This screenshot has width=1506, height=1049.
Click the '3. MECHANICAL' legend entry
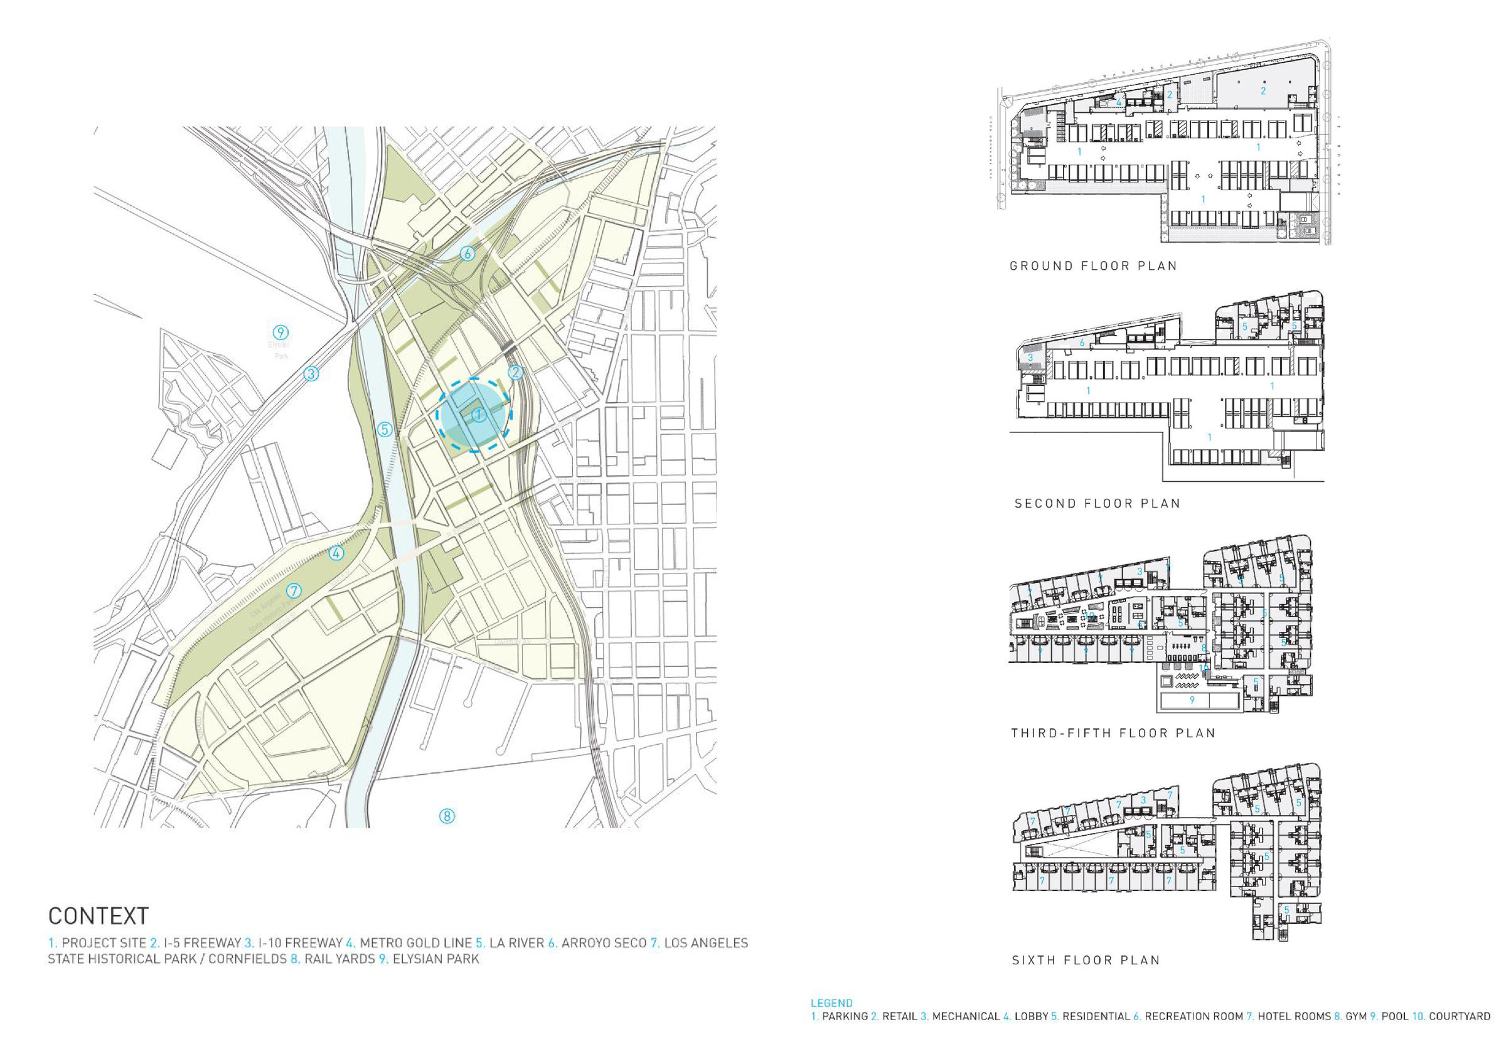click(960, 1016)
